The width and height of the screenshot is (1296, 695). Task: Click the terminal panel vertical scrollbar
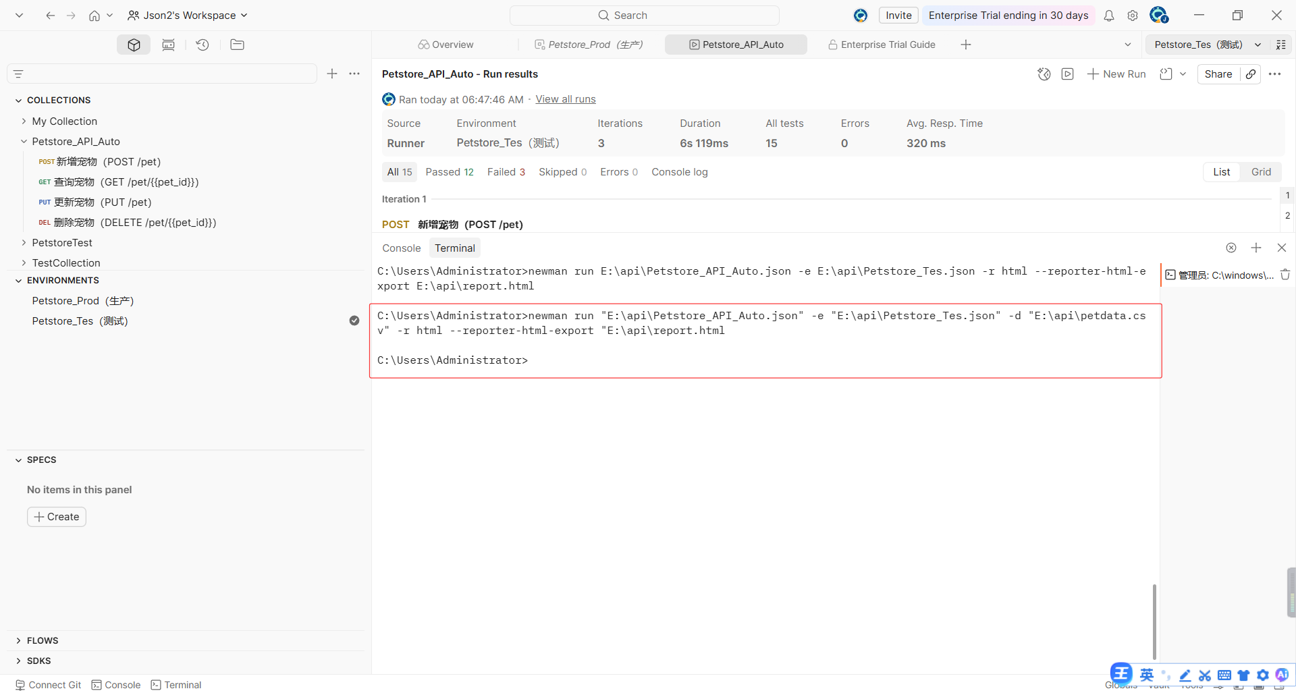1154,621
